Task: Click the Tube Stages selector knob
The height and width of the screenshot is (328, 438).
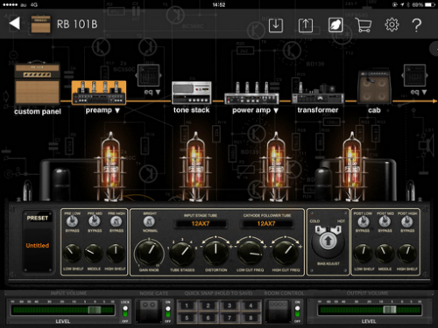Action: [x=181, y=253]
